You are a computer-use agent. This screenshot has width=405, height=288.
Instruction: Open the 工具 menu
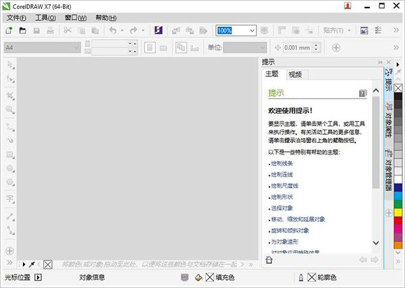pyautogui.click(x=45, y=18)
